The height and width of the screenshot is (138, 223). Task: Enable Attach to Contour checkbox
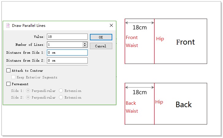pyautogui.click(x=9, y=71)
